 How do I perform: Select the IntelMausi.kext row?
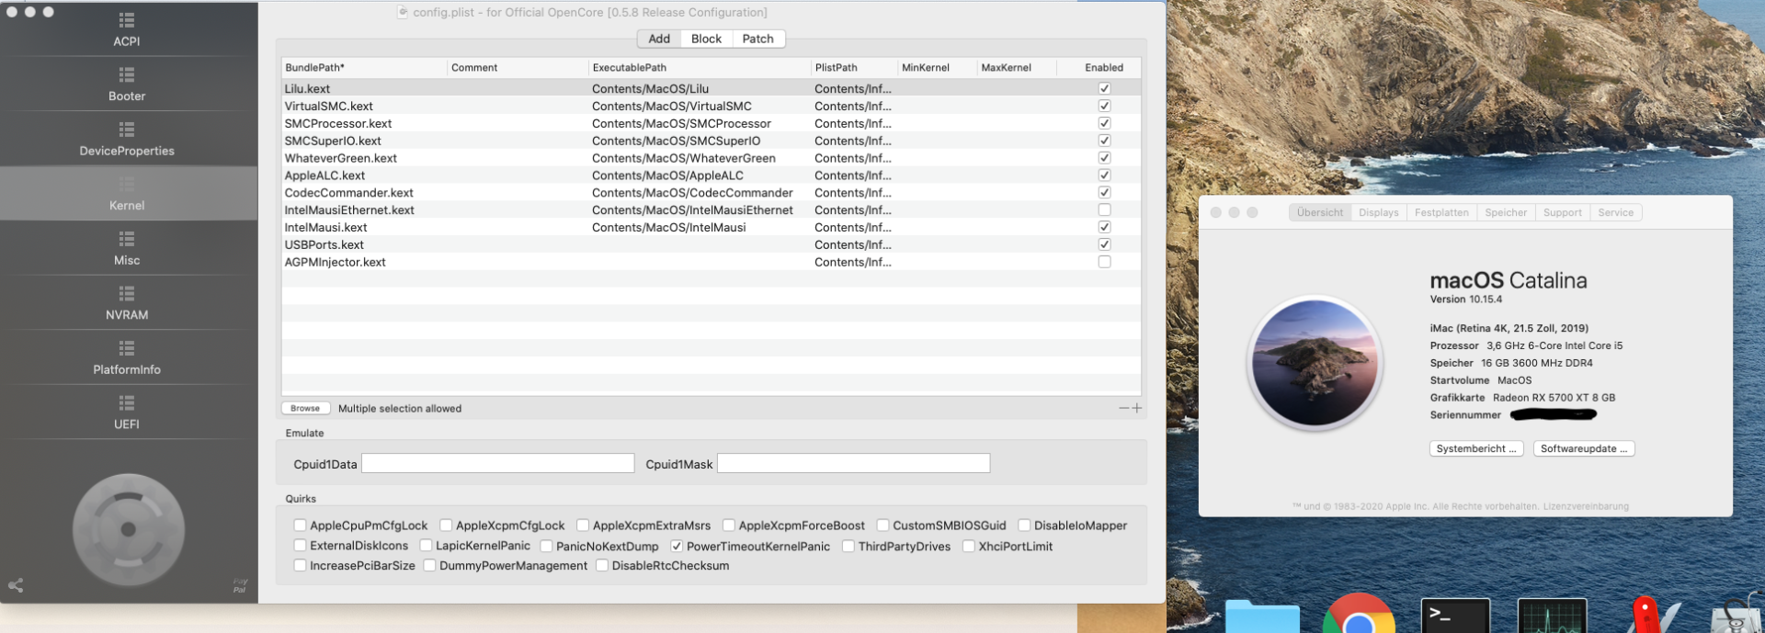click(x=712, y=227)
